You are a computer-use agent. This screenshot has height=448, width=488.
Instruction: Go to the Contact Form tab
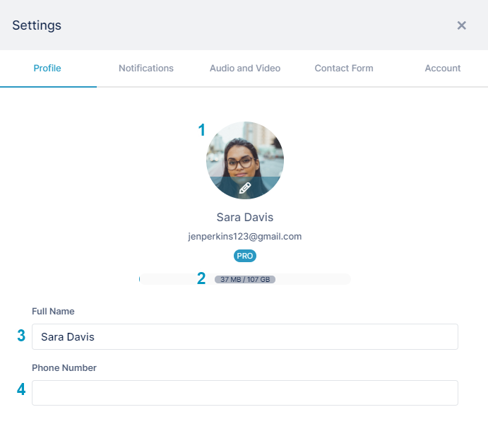pos(344,68)
